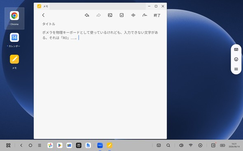
Task: Insert an image using picture icon
Action: click(110, 15)
